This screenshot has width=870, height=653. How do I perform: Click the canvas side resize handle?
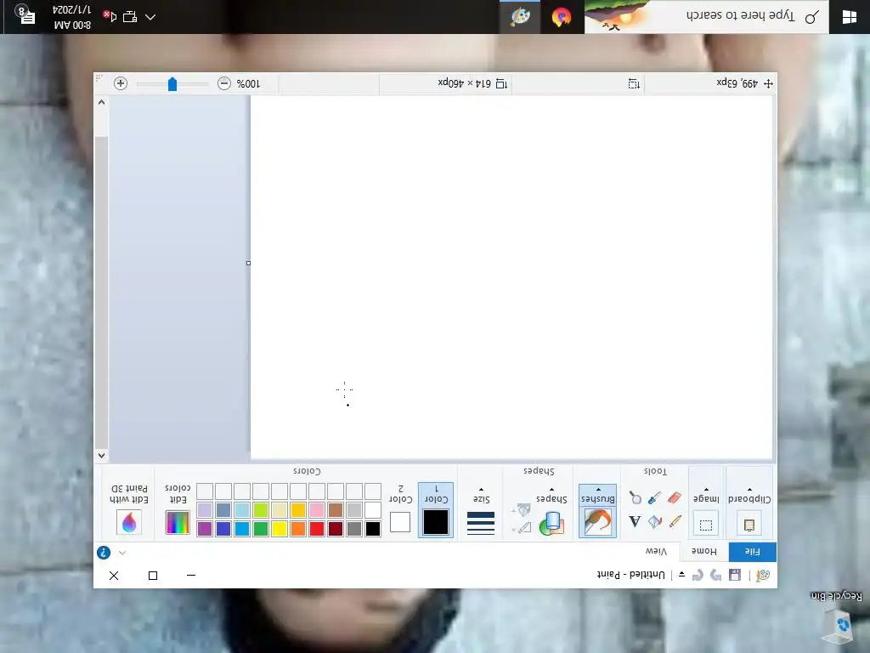coord(248,264)
